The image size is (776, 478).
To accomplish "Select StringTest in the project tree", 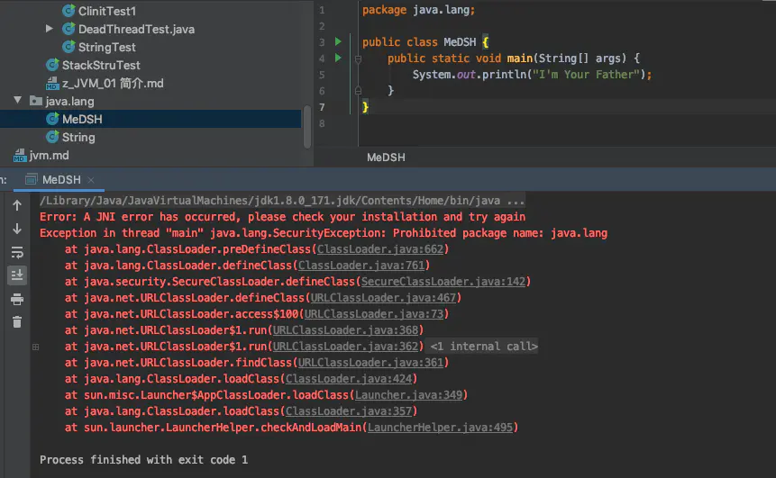I will coord(107,47).
